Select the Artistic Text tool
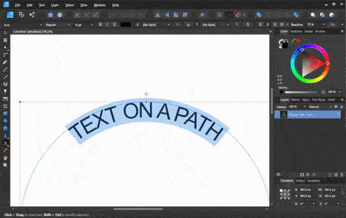This screenshot has width=346, height=218. (x=6, y=144)
